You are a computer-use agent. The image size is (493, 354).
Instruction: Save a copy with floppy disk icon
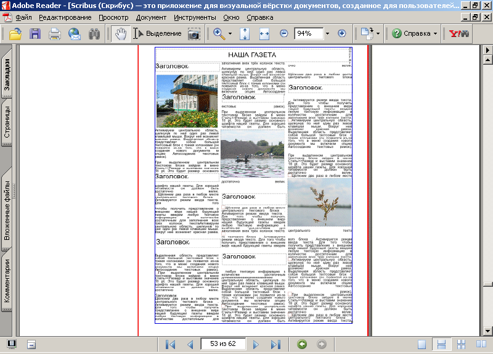tap(35, 33)
